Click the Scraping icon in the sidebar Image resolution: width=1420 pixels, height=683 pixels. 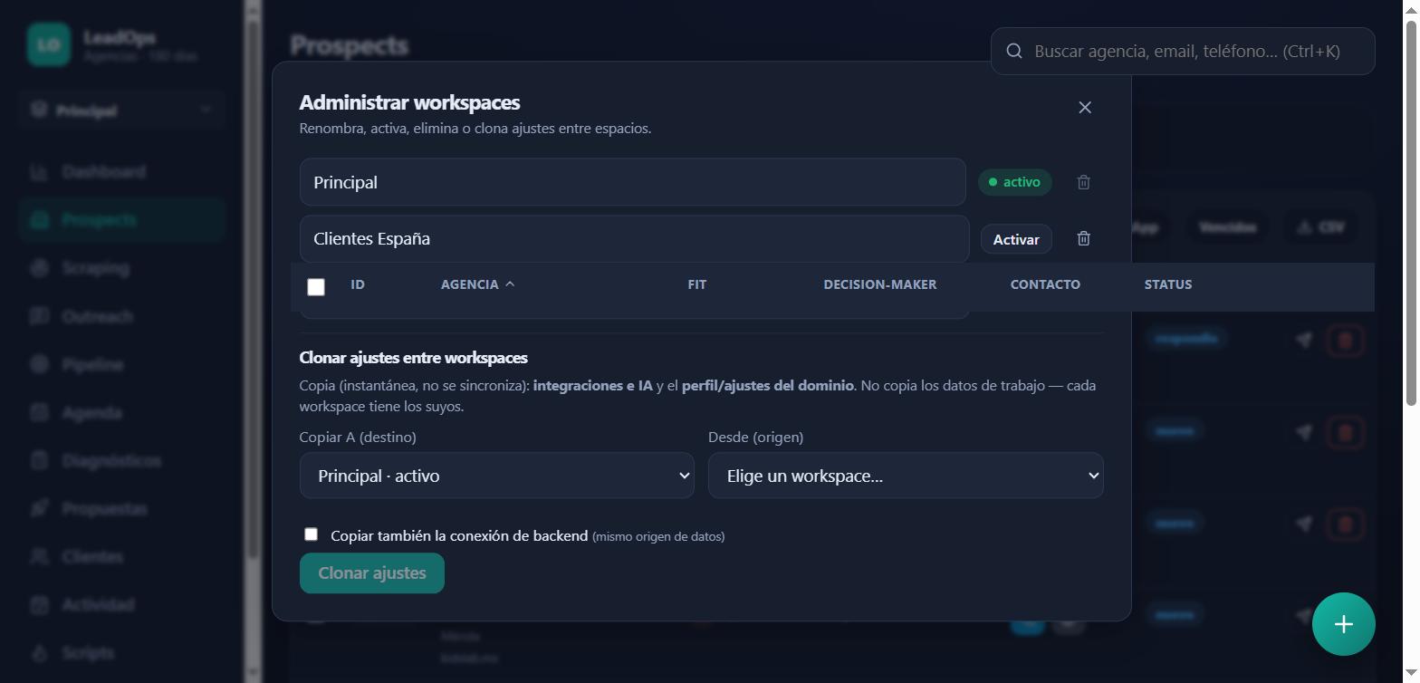click(39, 268)
